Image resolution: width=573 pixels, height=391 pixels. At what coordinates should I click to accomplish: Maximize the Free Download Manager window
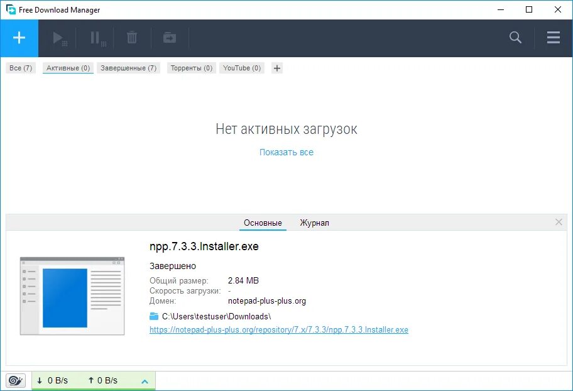529,9
